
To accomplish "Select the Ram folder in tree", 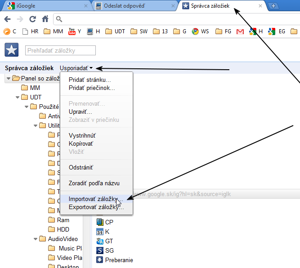I will (58, 220).
